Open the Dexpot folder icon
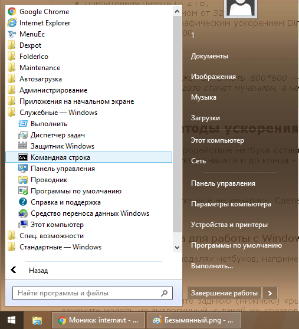Image resolution: width=299 pixels, height=329 pixels. (12, 45)
